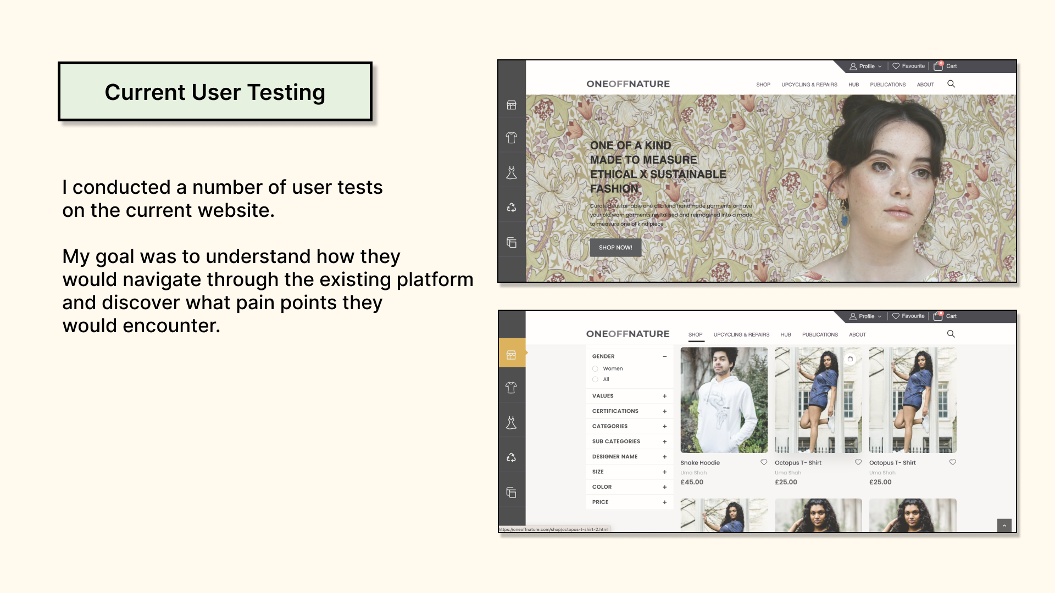Click the T-shirt icon in top screenshot sidebar
The width and height of the screenshot is (1055, 593).
click(x=511, y=137)
